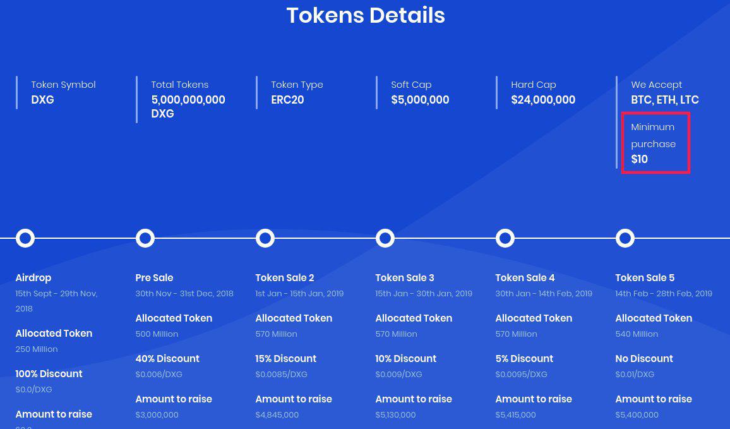Click the $24,000,000 hard cap value

(543, 100)
